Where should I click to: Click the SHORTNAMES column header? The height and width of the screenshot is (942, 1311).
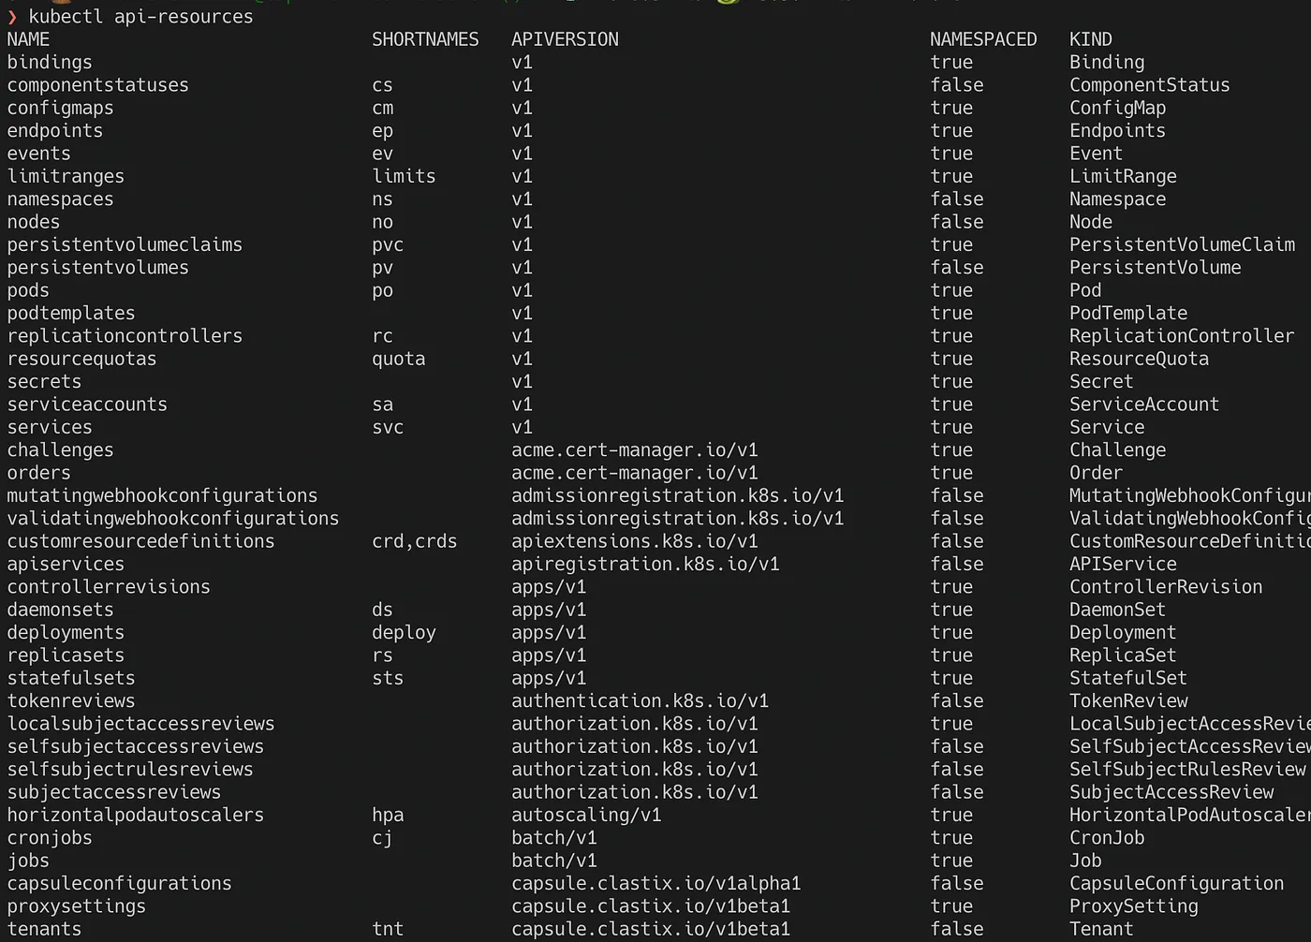pos(426,38)
